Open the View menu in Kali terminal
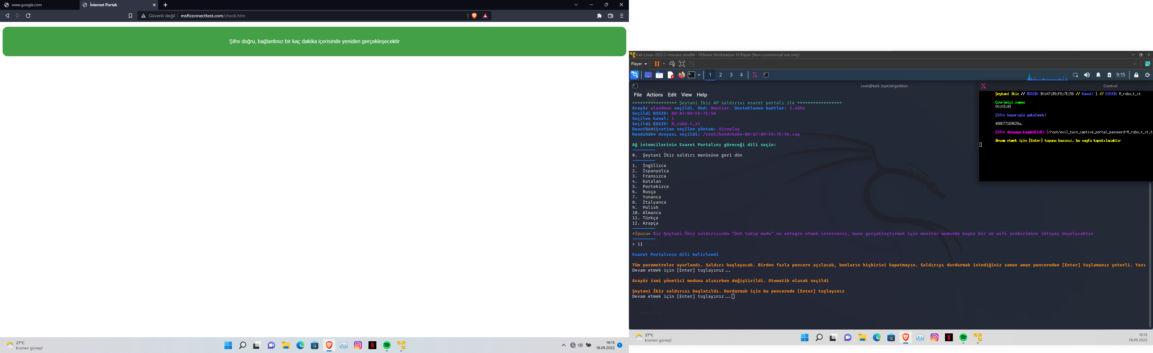Image resolution: width=1153 pixels, height=353 pixels. pos(686,95)
